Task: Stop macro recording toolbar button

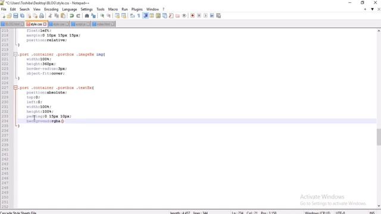Action: pyautogui.click(x=199, y=16)
